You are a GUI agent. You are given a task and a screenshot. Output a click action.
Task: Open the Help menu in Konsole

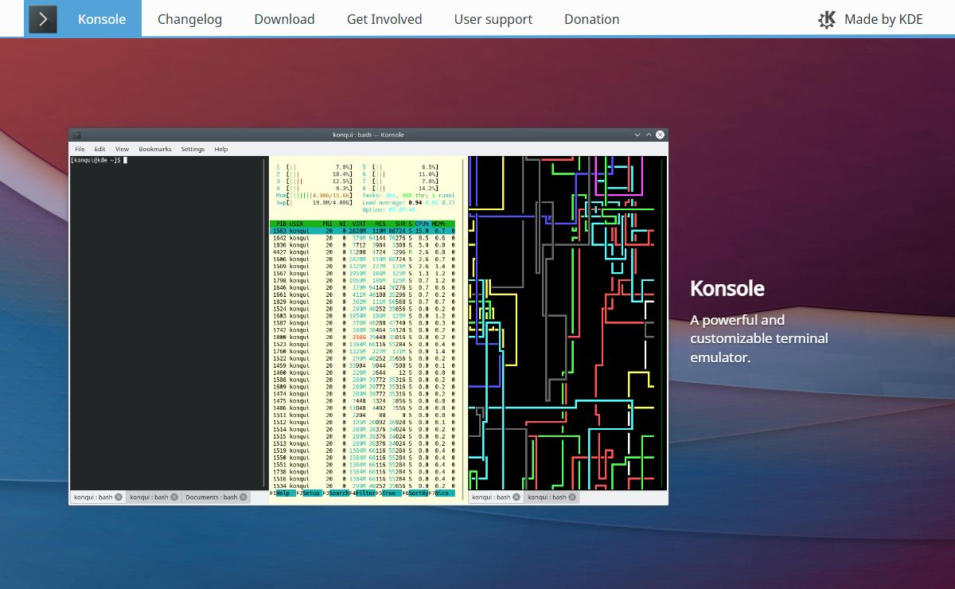pos(221,149)
